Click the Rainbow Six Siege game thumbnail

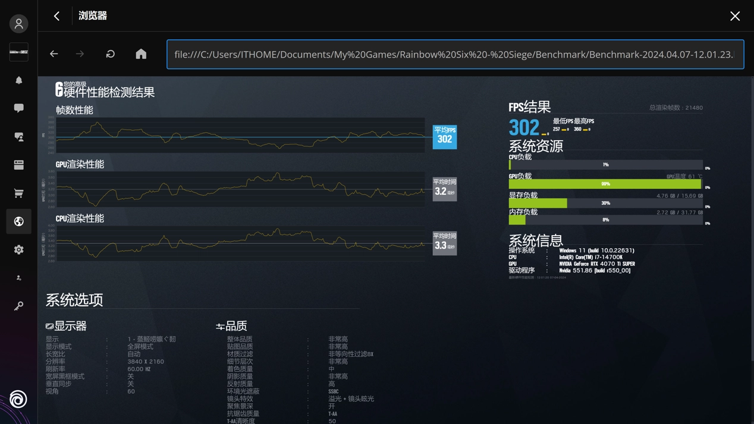19,52
